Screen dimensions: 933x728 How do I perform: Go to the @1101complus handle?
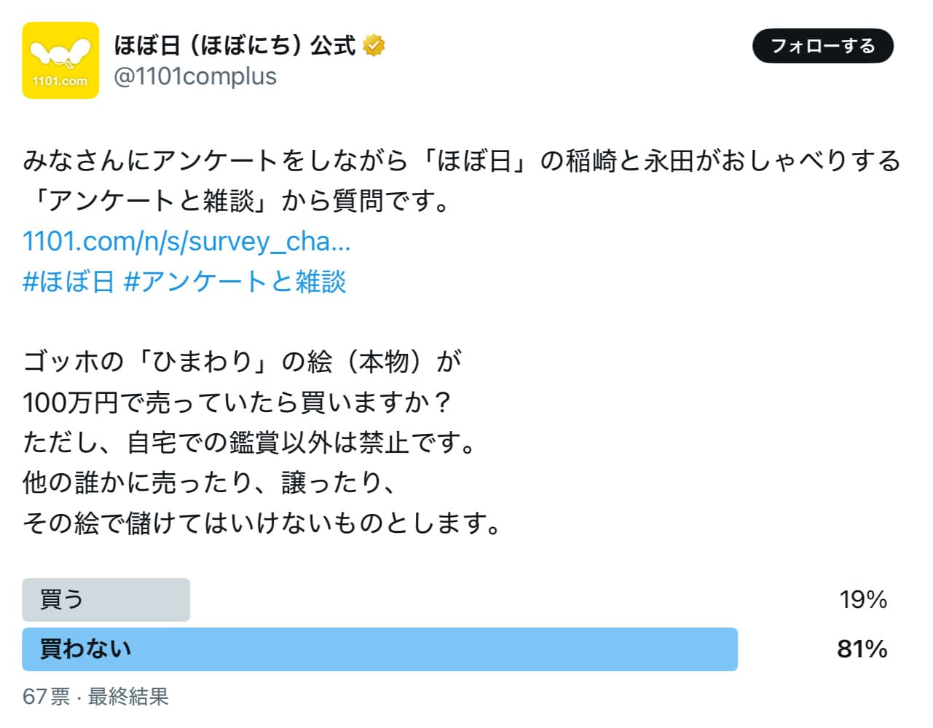[x=195, y=76]
